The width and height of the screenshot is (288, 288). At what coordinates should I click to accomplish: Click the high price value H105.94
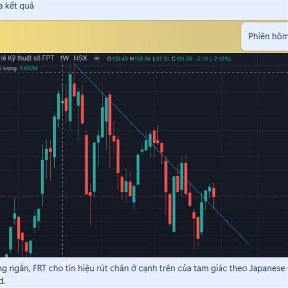pos(140,59)
